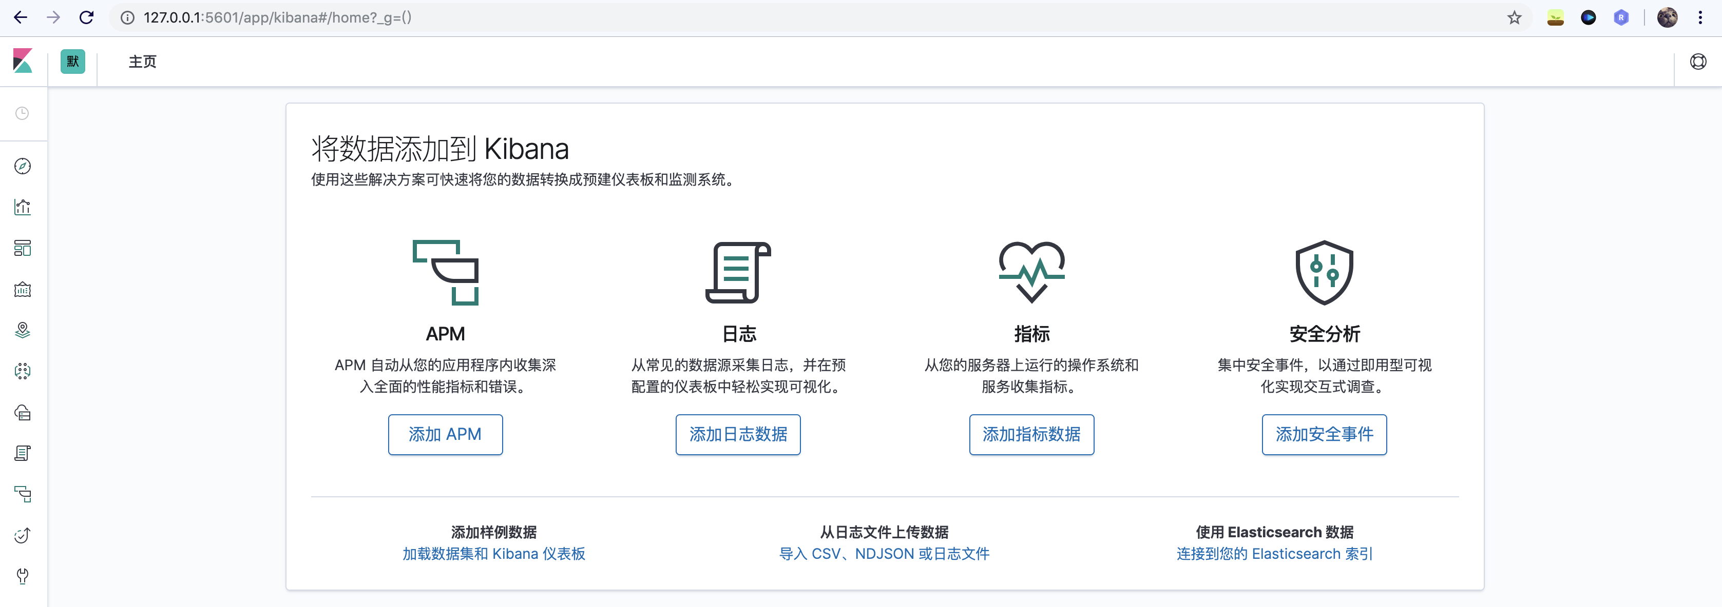Open the browser three-dot menu
The width and height of the screenshot is (1722, 607).
coord(1700,17)
